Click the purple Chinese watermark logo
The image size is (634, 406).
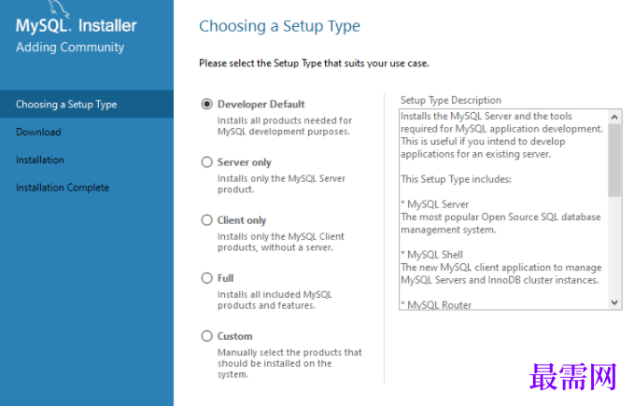pyautogui.click(x=573, y=377)
